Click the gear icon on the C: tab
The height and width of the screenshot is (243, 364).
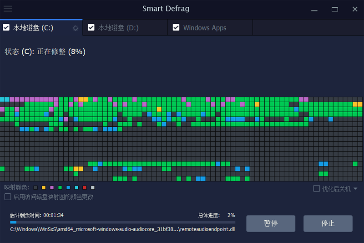(x=76, y=28)
